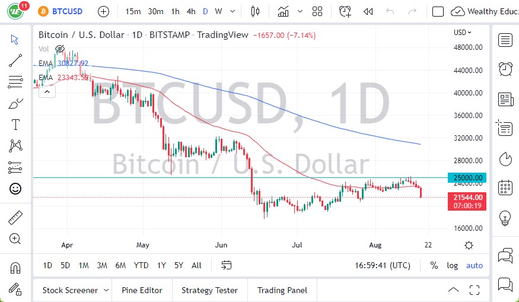Open the USD currency dropdown
The width and height of the screenshot is (519, 302).
click(463, 33)
